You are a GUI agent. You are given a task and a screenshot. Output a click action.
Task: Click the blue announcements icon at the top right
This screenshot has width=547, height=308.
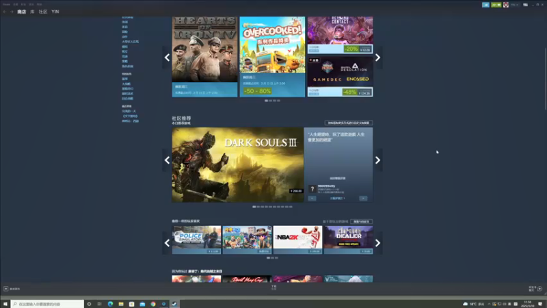485,5
